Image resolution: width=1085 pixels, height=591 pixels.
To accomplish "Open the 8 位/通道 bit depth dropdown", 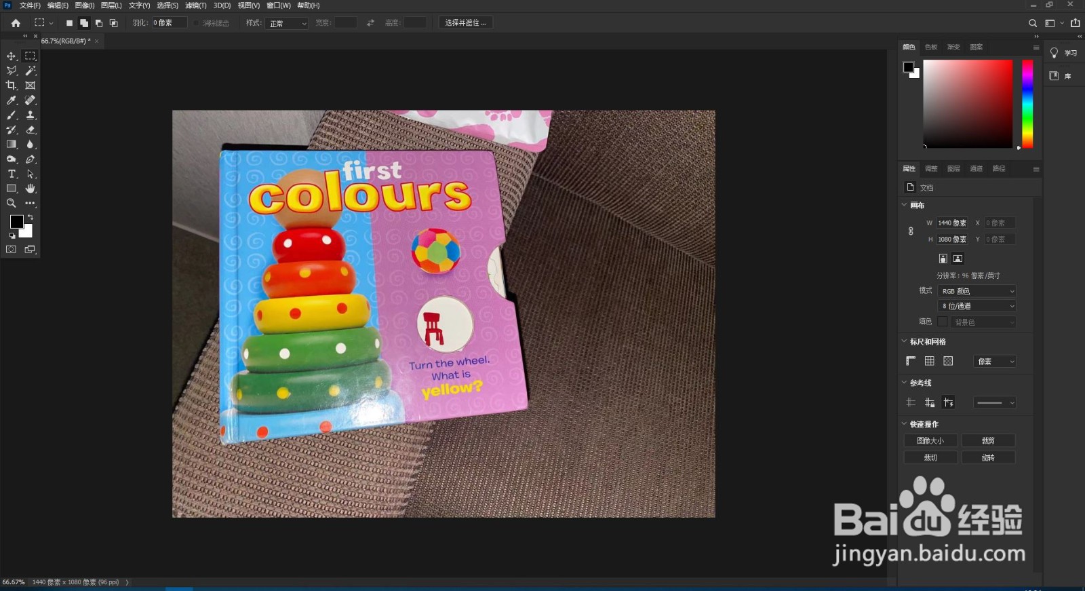I will [977, 306].
